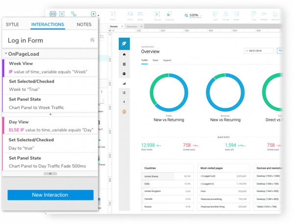Add action with plus below Week View
Screen dimensions: 294x224
coord(50,114)
